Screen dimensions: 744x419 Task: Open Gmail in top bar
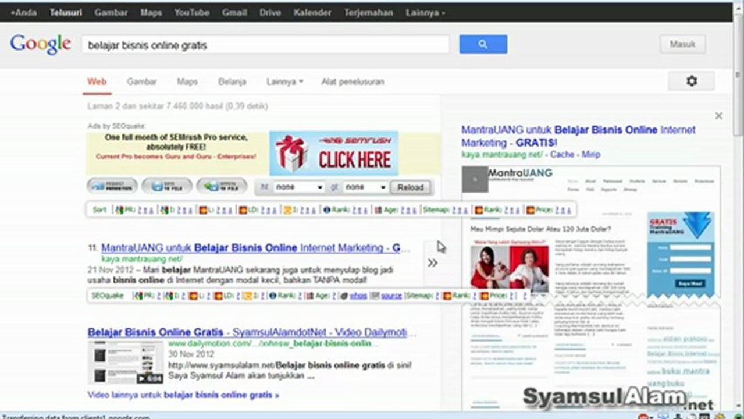click(x=234, y=12)
